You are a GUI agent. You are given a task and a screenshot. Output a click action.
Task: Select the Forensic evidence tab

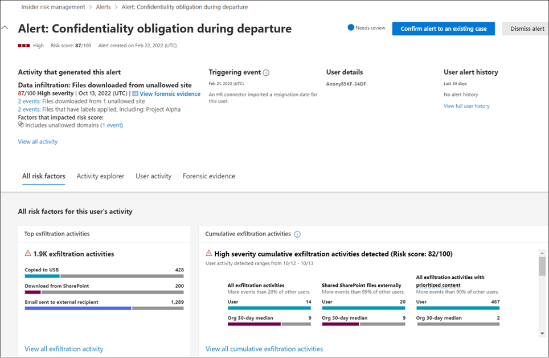point(208,176)
